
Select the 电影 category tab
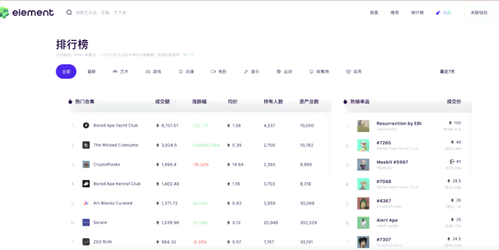point(219,72)
